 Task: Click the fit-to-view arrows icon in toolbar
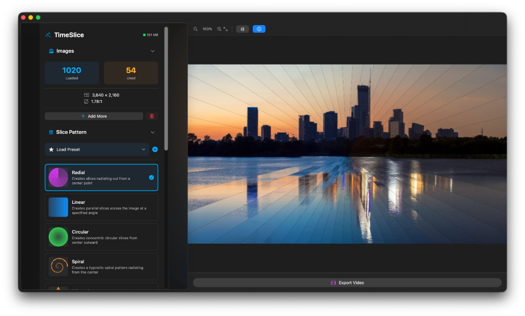click(225, 29)
